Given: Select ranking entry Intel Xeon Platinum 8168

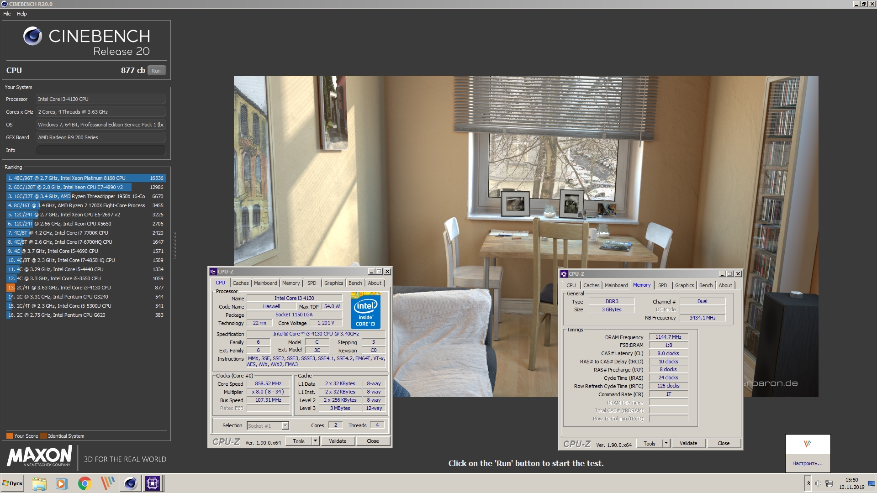Looking at the screenshot, I should click(x=86, y=178).
